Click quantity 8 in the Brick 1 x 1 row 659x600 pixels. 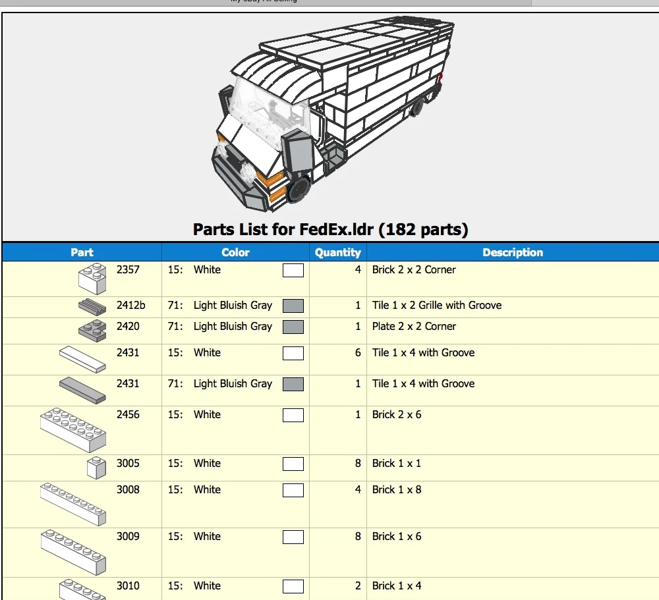(x=358, y=464)
